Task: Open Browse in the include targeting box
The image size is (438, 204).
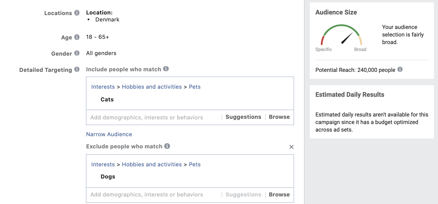Action: 279,117
